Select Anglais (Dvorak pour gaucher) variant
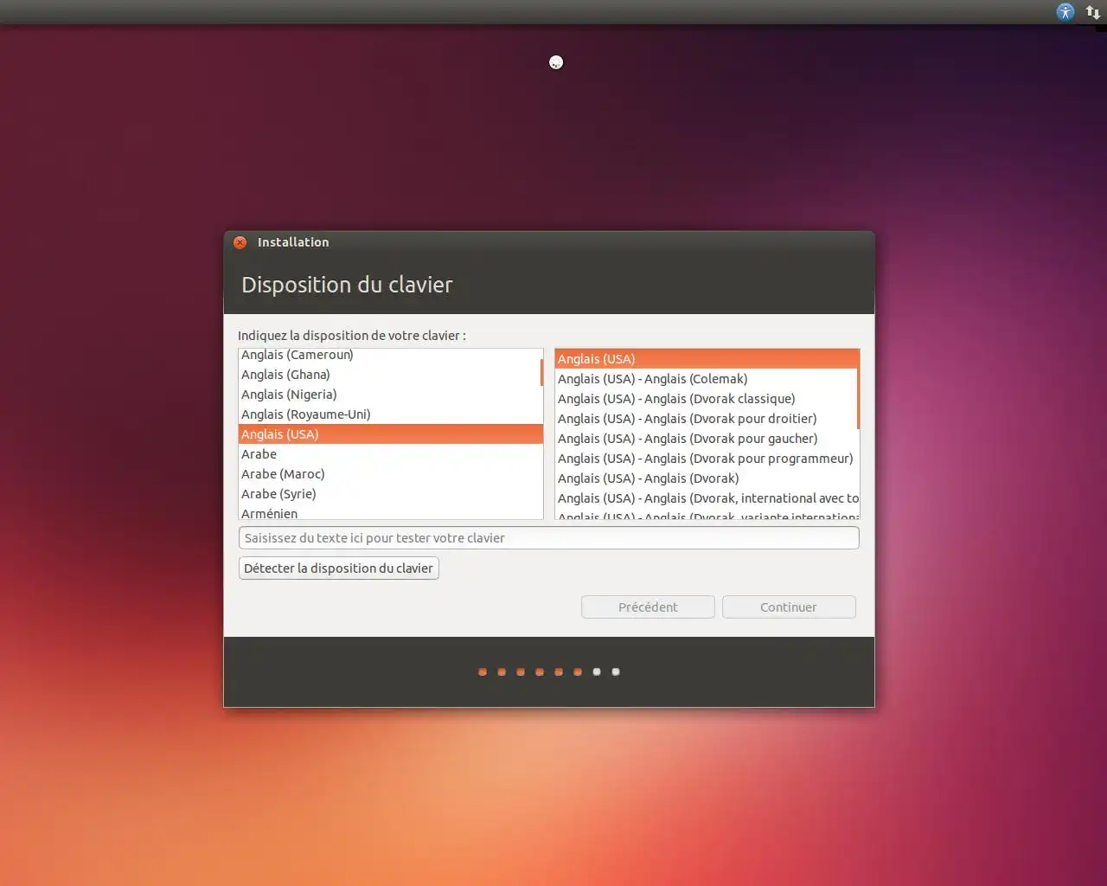 click(x=706, y=439)
